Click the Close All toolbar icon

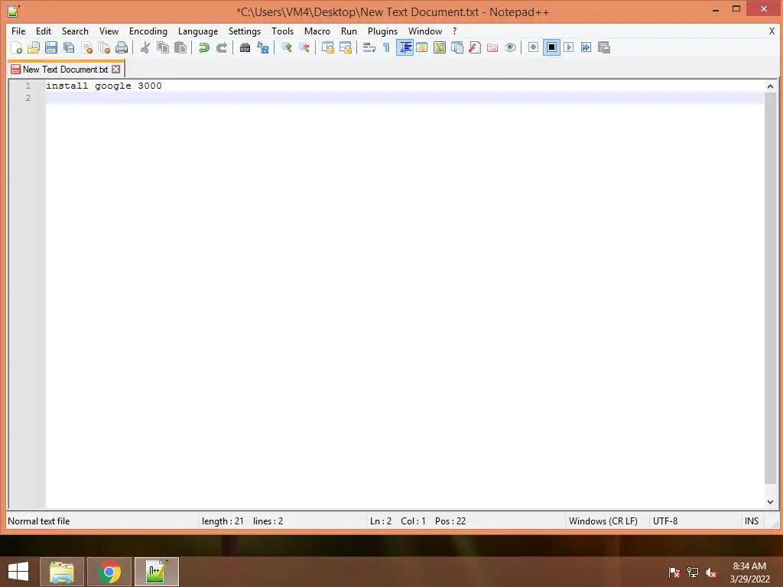pyautogui.click(x=104, y=47)
